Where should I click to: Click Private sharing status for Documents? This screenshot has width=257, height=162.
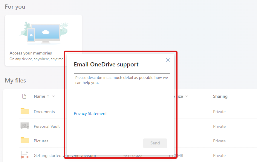point(219,112)
